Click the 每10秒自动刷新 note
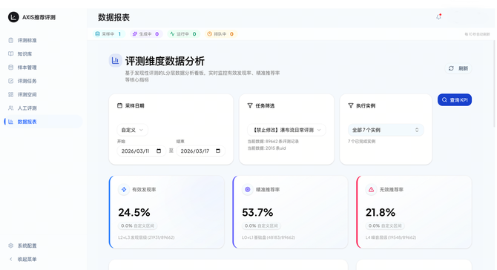The height and width of the screenshot is (270, 497). [477, 34]
